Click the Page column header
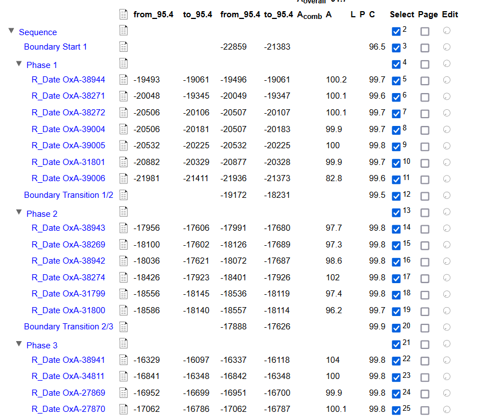 (x=428, y=14)
